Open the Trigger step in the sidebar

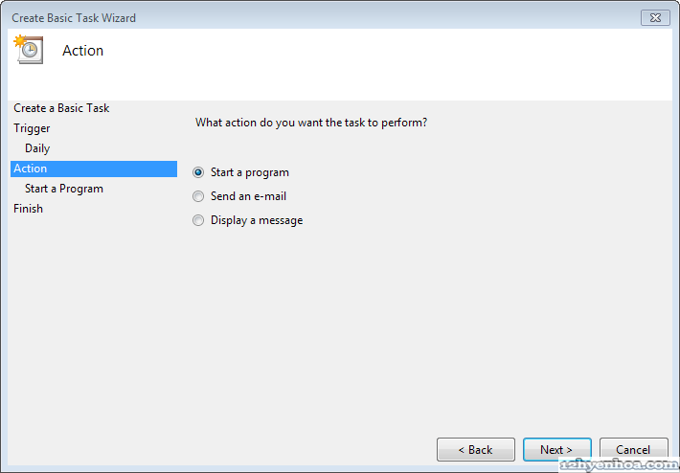(x=32, y=128)
